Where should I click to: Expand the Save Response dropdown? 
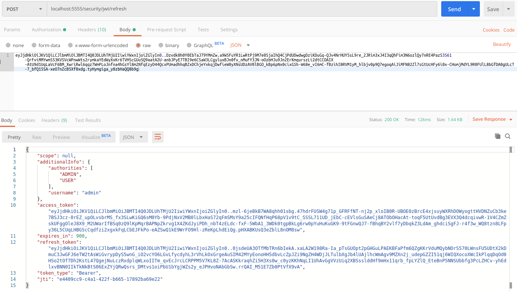[x=511, y=120]
